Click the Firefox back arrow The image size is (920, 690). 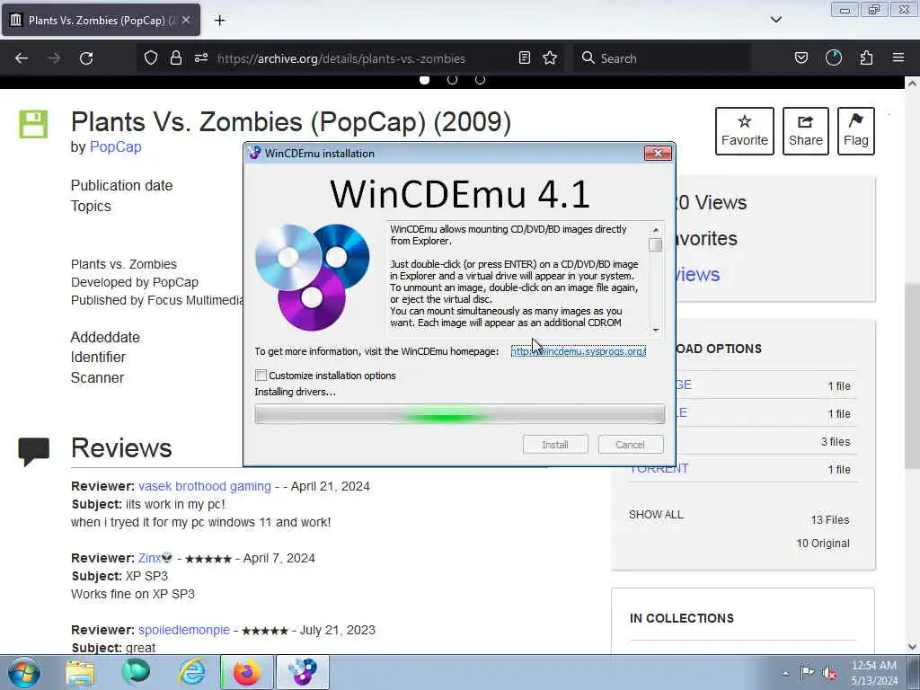pos(22,58)
